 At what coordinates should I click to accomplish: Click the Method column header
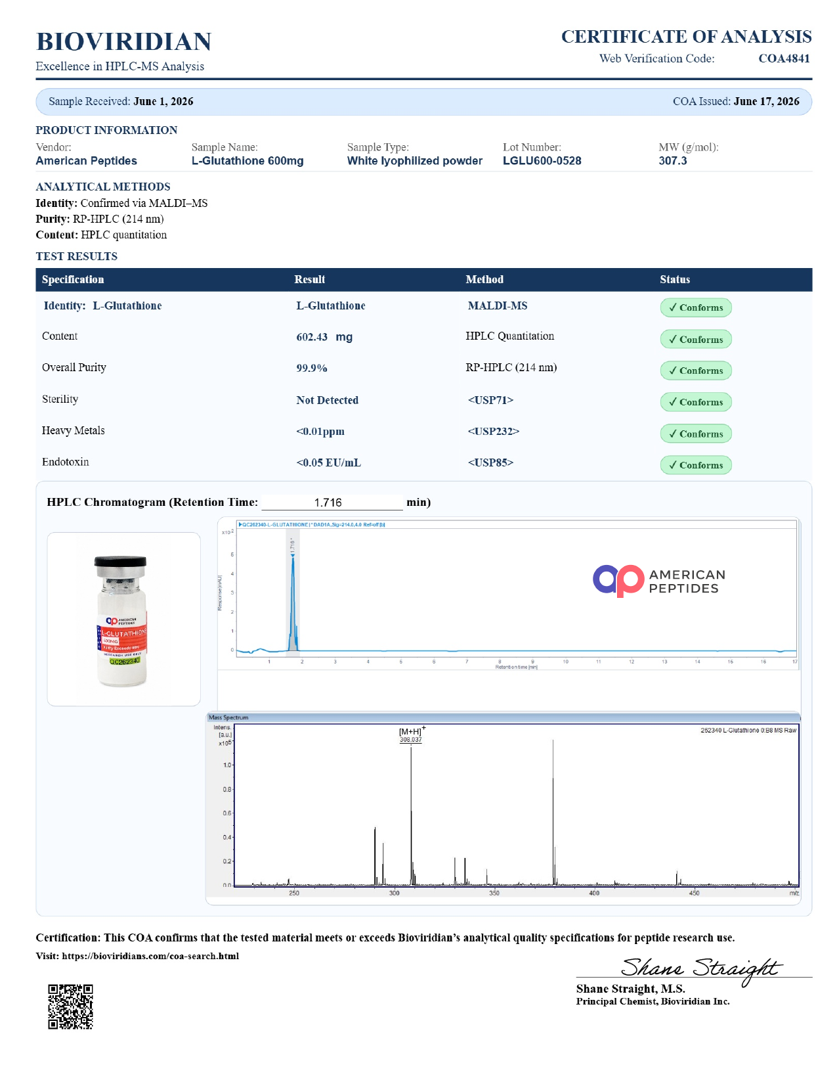(484, 279)
